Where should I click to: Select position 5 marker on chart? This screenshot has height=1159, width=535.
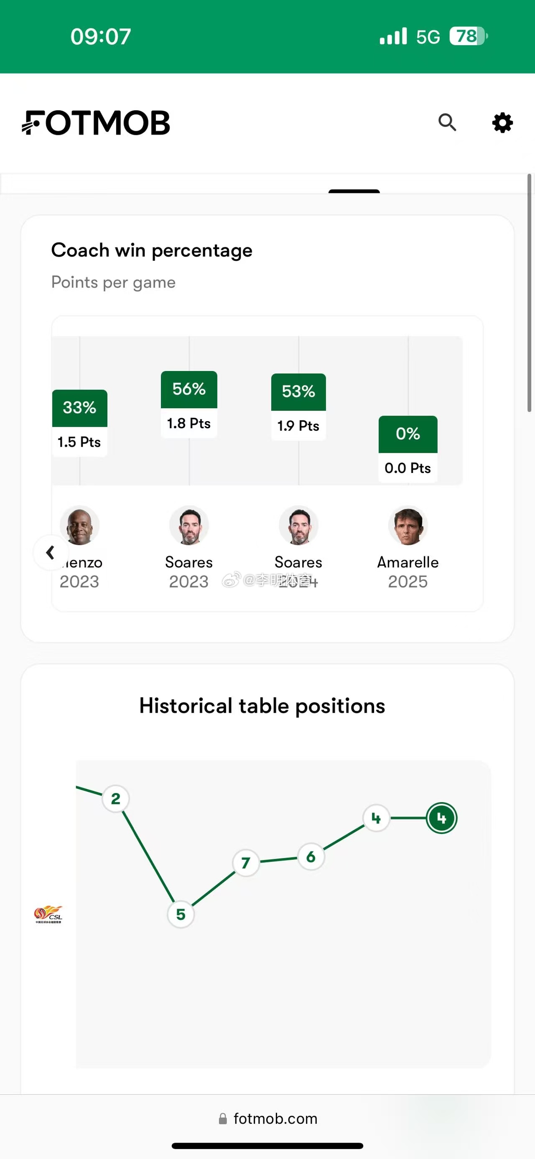pyautogui.click(x=181, y=914)
